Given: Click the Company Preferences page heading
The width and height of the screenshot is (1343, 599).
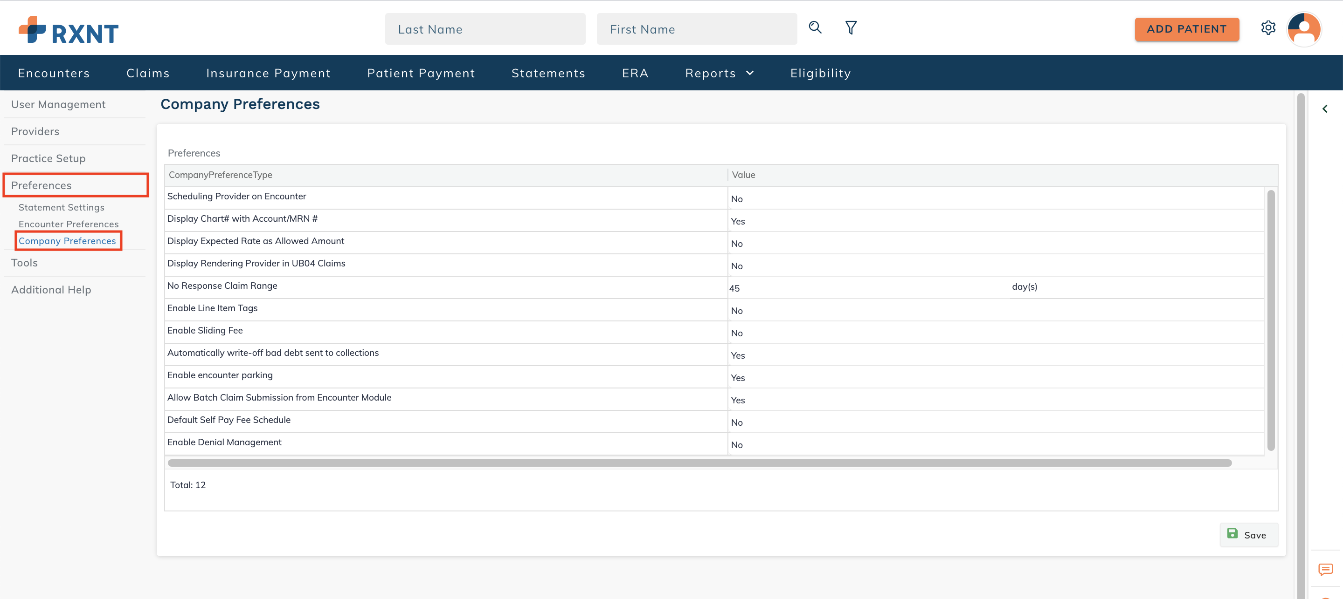Looking at the screenshot, I should click(240, 104).
